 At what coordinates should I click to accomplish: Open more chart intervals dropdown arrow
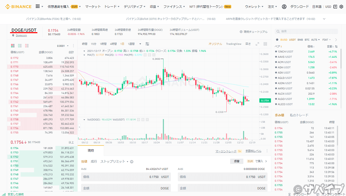point(140,44)
